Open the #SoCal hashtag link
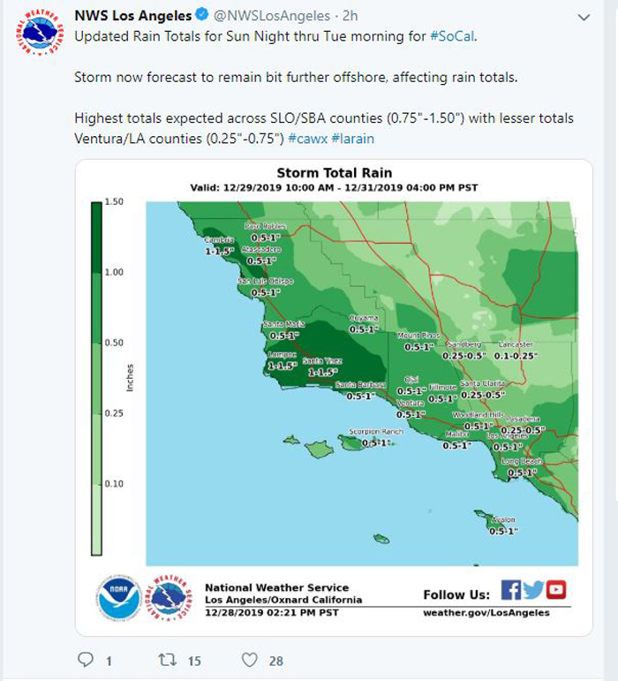The height and width of the screenshot is (681, 618). click(x=453, y=36)
